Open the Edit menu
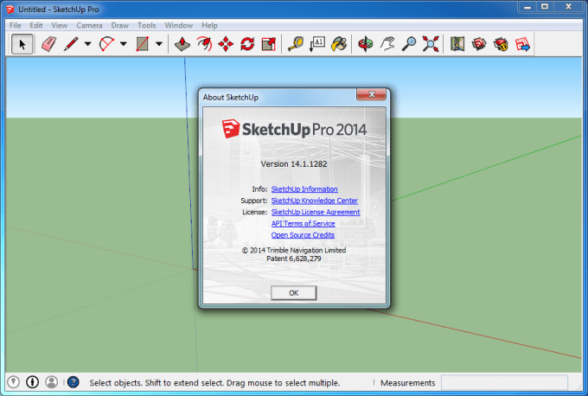 click(x=36, y=25)
